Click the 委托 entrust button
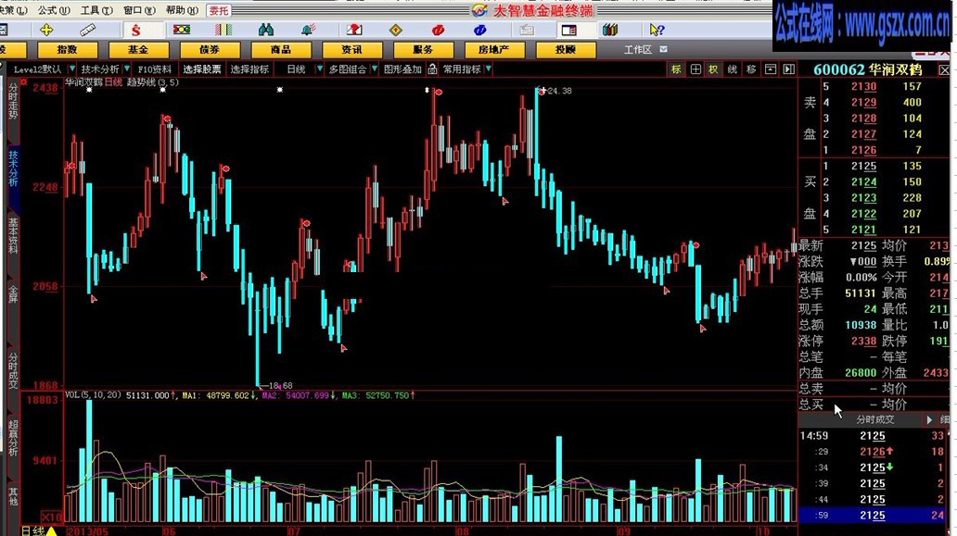Image resolution: width=957 pixels, height=536 pixels. [219, 10]
